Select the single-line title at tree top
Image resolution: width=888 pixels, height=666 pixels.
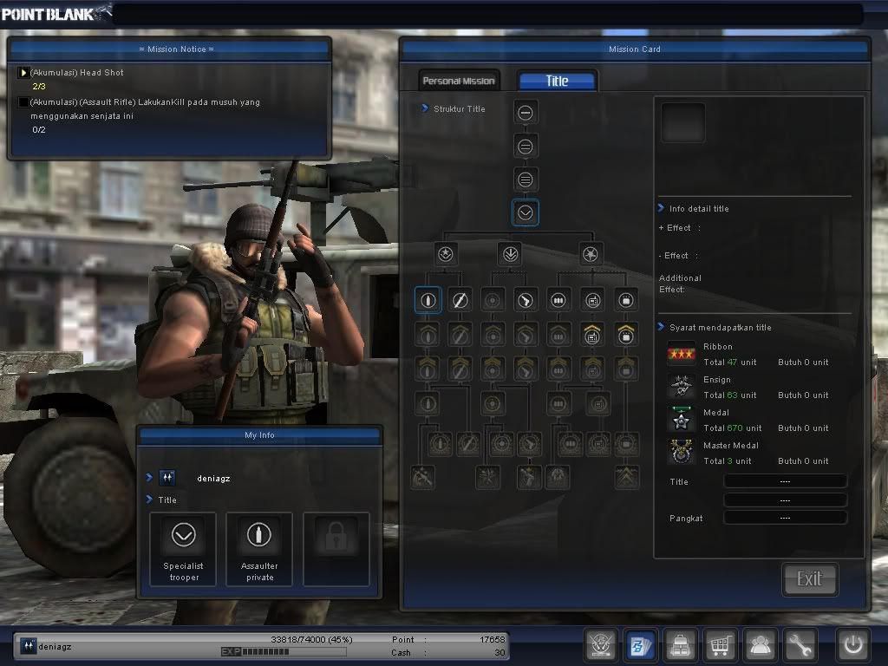tap(525, 113)
